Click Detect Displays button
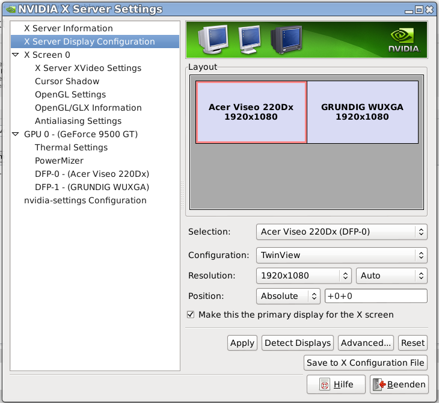Image resolution: width=439 pixels, height=403 pixels. [298, 343]
